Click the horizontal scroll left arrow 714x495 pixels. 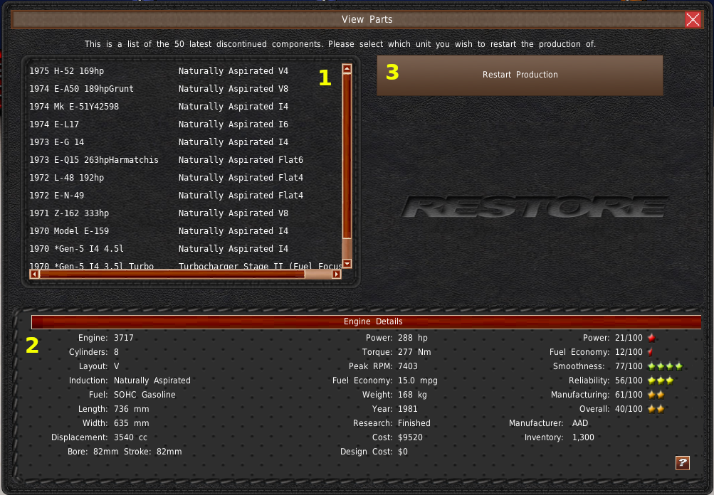click(x=34, y=274)
